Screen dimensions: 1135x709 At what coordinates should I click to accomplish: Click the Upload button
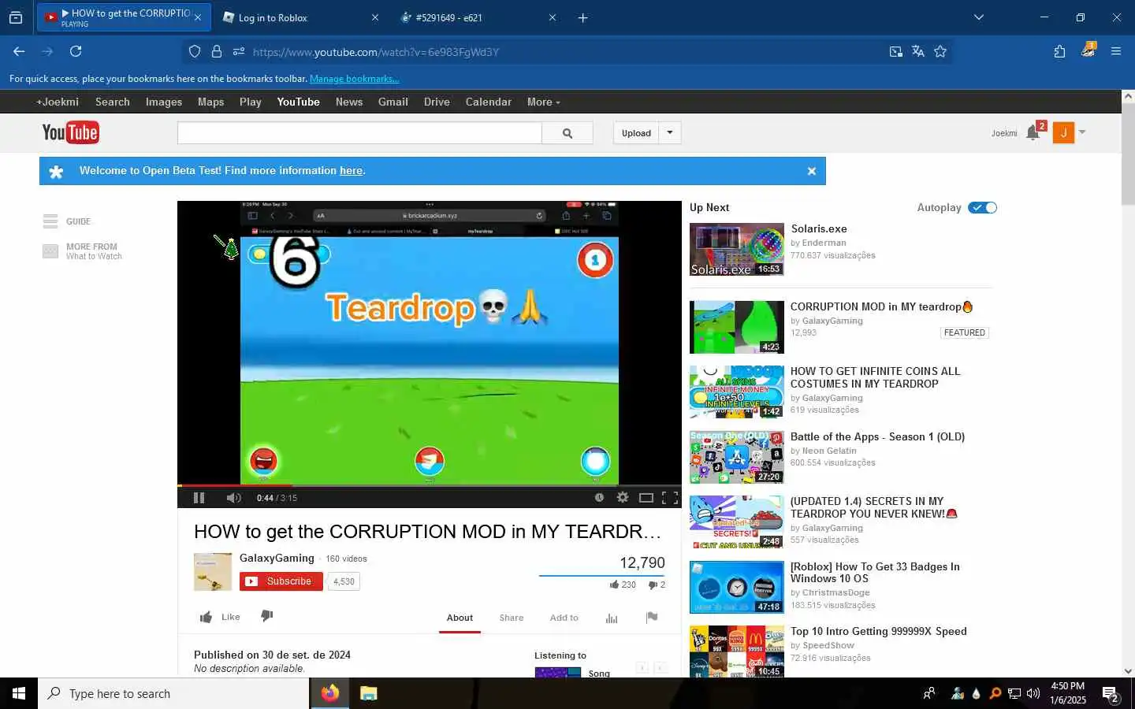[636, 133]
